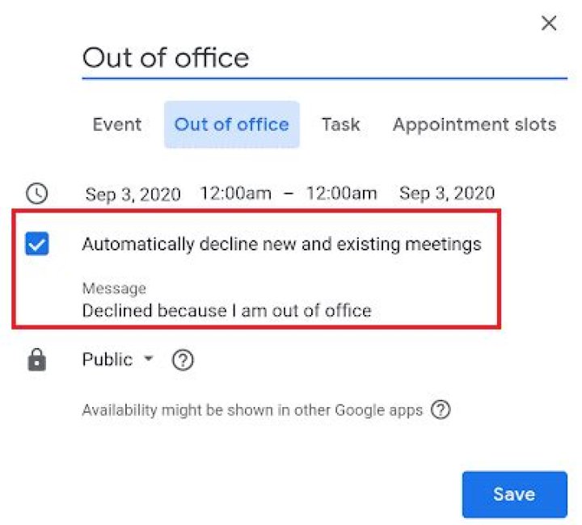Switch to the Event tab

[117, 124]
